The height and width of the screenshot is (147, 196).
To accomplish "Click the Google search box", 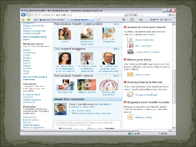I will [153, 15].
